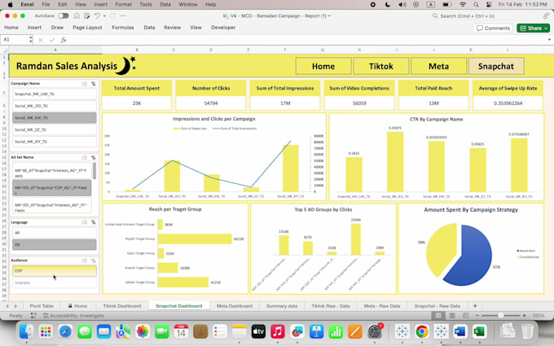
Task: Click the zoom slider handle in the status bar
Action: click(x=501, y=315)
